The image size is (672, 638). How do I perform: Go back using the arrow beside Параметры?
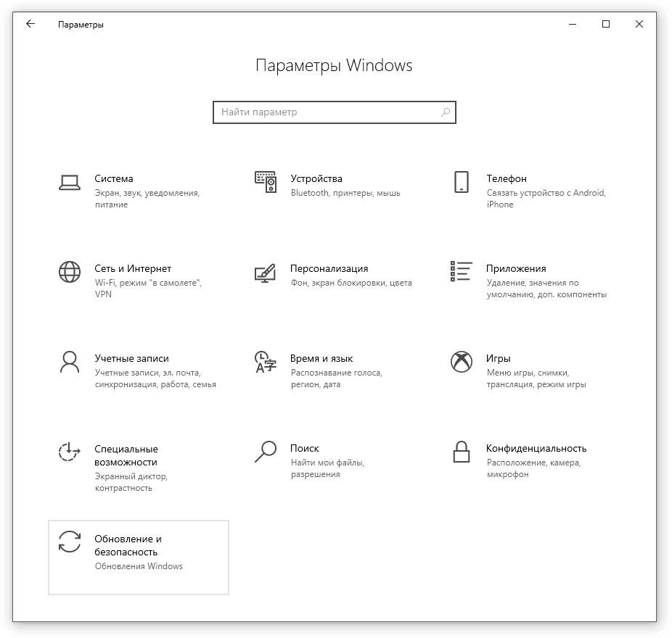click(30, 24)
